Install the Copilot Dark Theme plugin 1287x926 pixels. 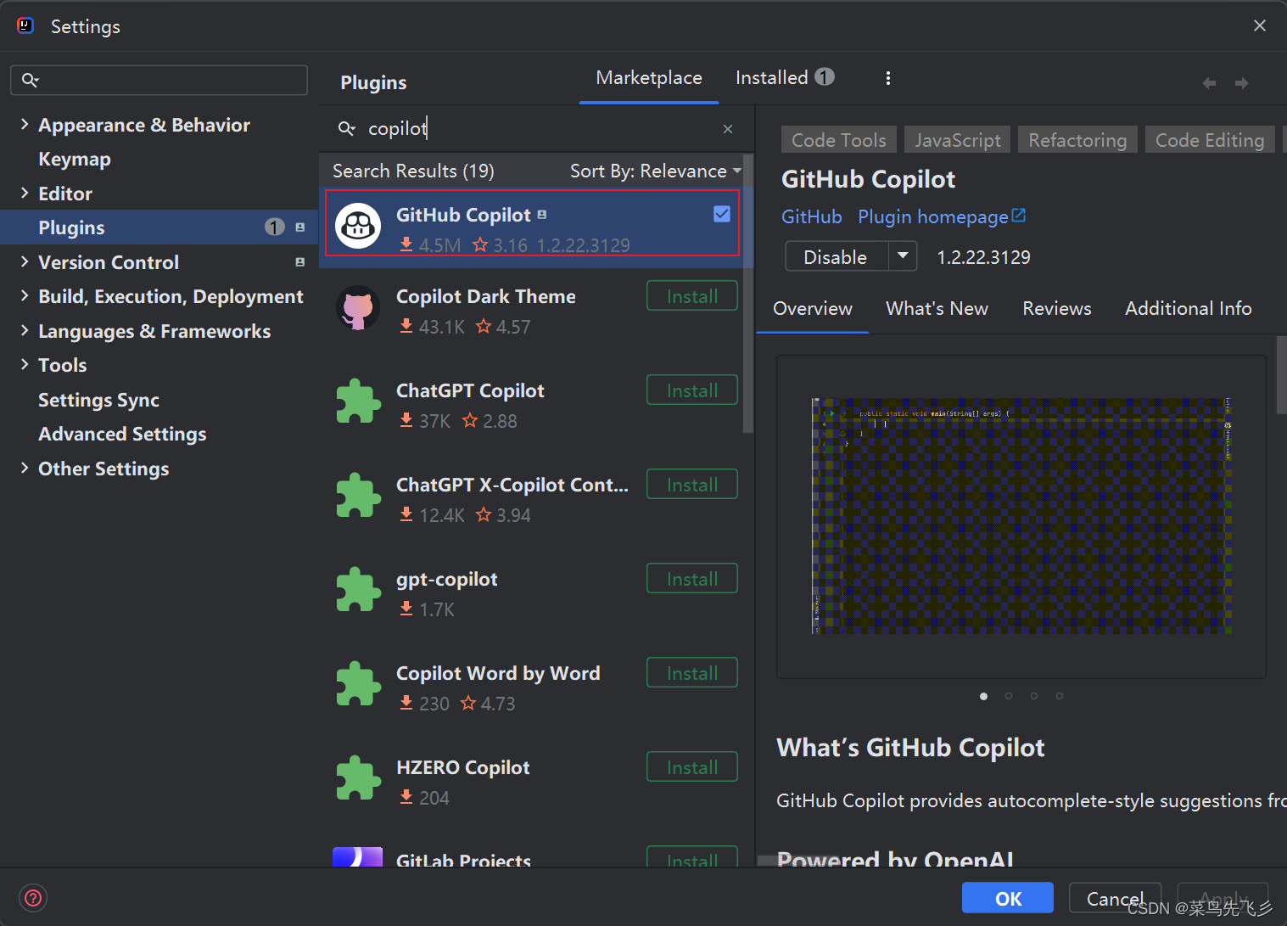point(692,296)
